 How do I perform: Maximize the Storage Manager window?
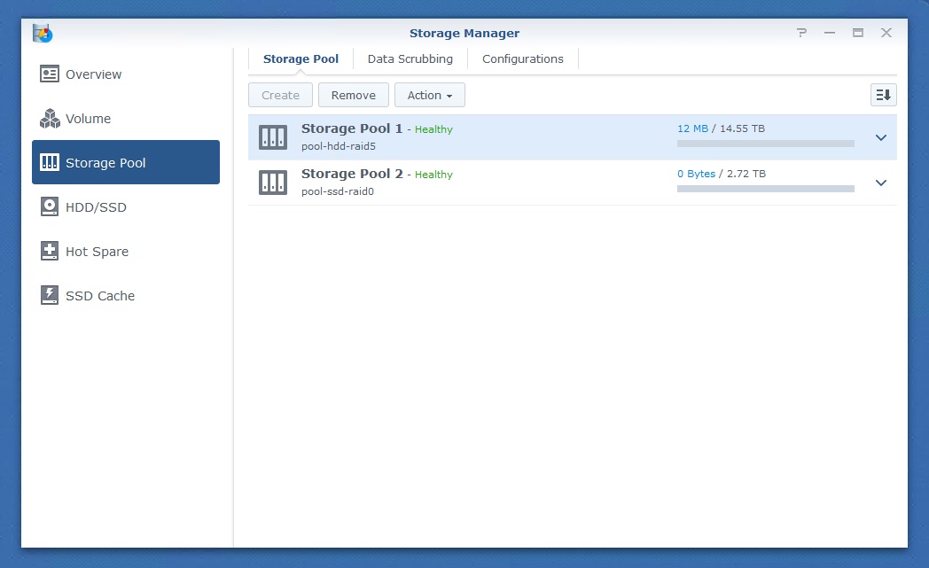857,33
